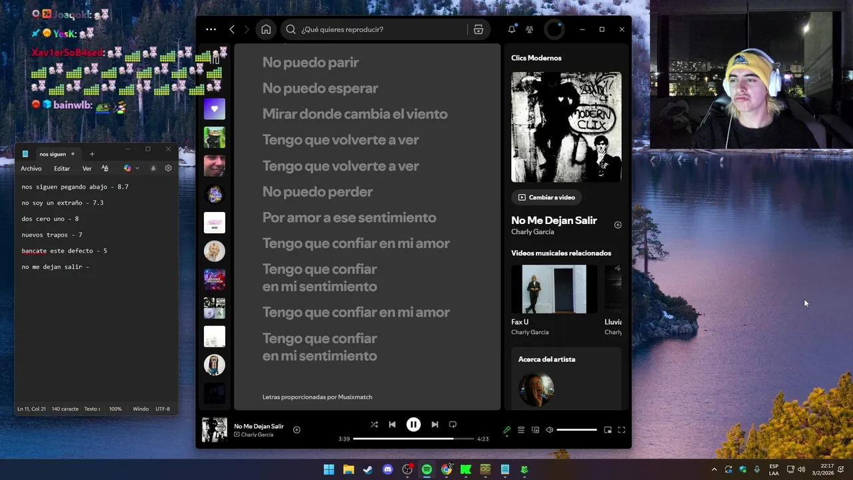Image resolution: width=853 pixels, height=480 pixels.
Task: Open Discord from the taskbar
Action: [388, 469]
